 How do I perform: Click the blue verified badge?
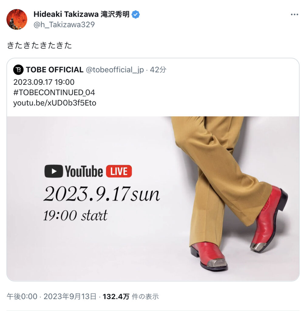click(136, 15)
